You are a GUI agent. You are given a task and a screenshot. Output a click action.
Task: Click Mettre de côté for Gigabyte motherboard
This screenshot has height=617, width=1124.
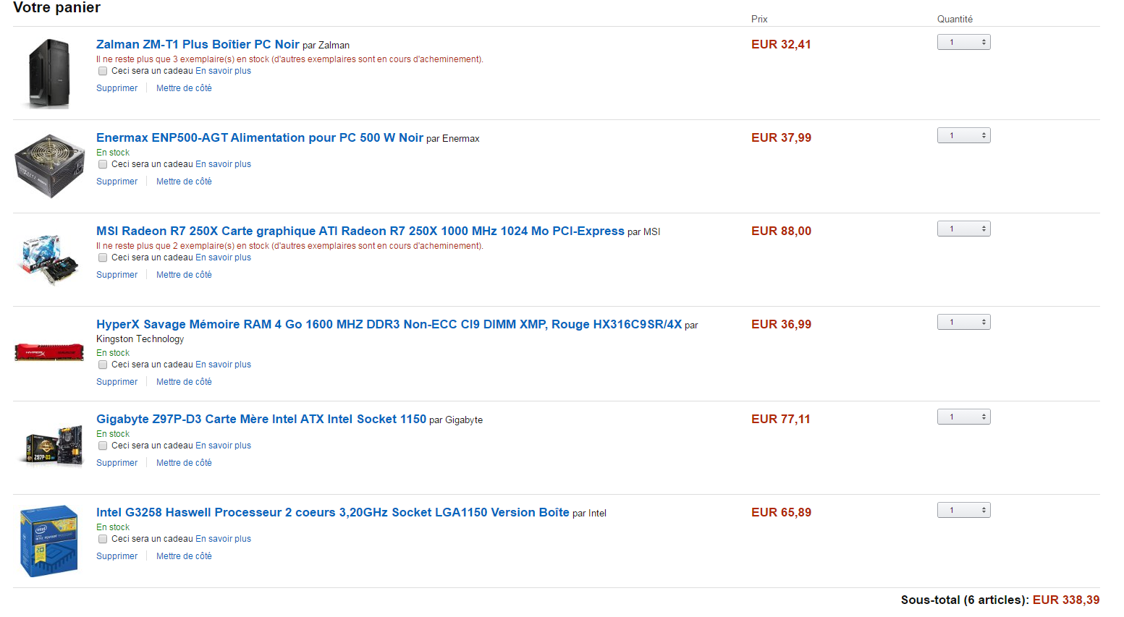[184, 463]
